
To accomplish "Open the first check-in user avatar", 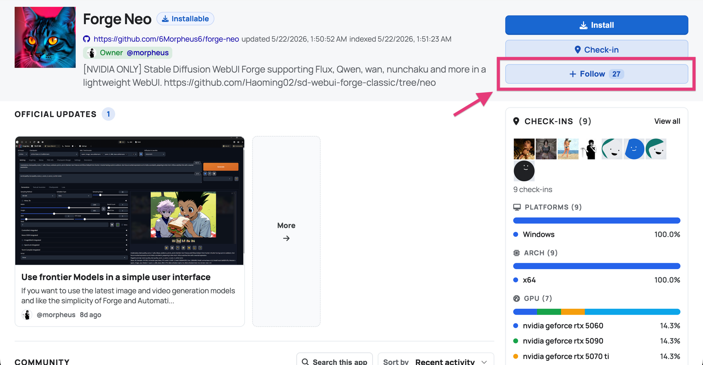I will tap(524, 149).
